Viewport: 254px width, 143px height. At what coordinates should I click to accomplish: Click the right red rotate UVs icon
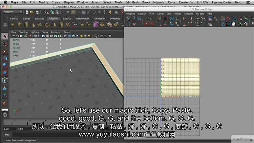point(152,24)
